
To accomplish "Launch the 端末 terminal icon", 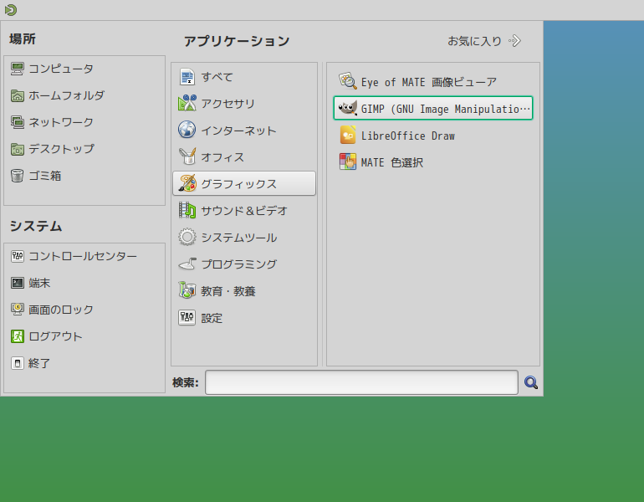I will 18,283.
